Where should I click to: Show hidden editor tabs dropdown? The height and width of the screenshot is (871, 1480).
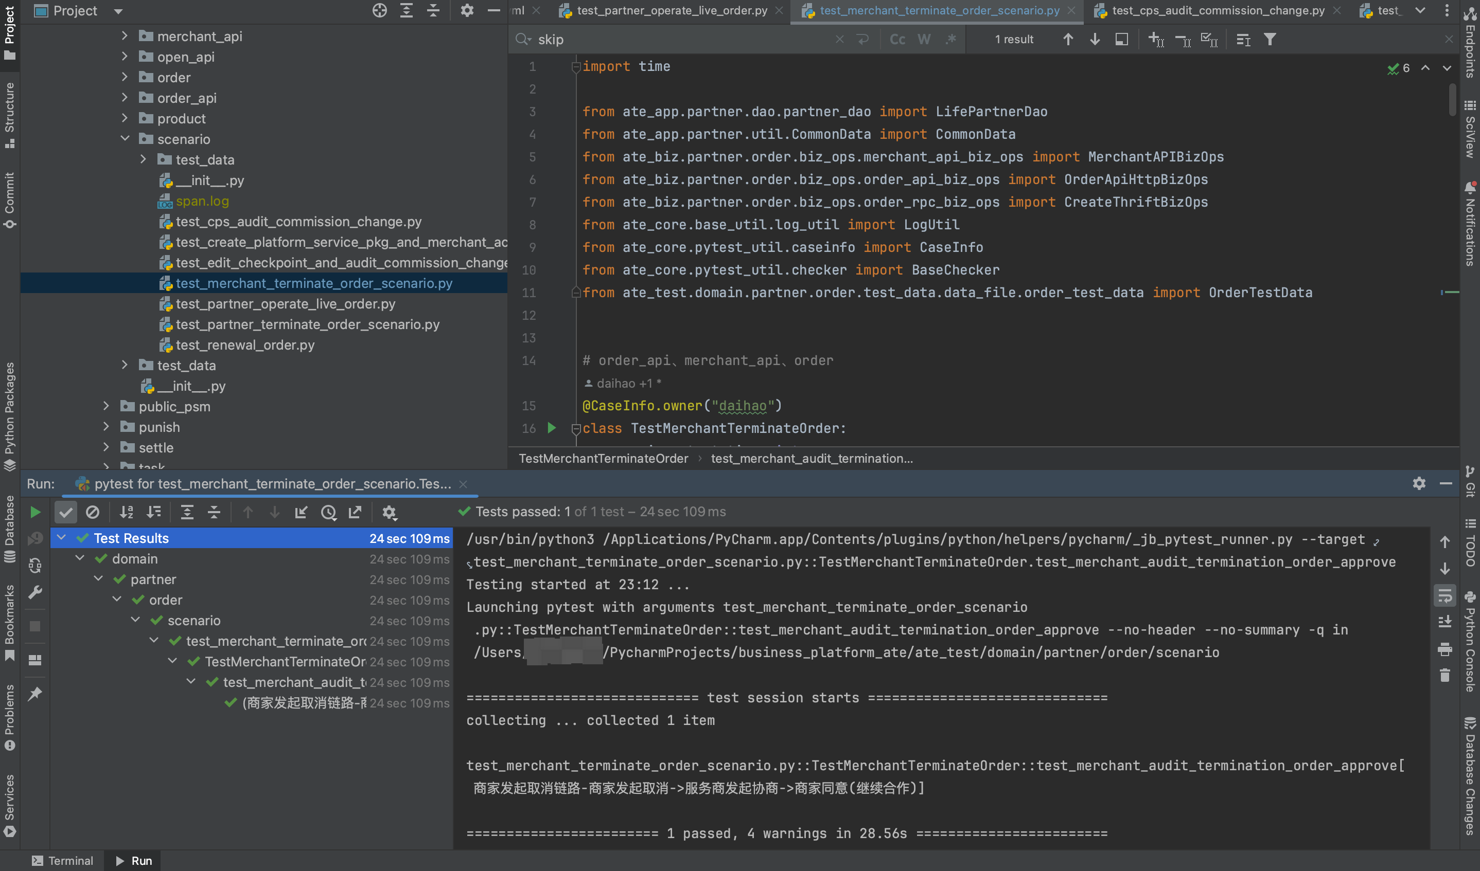[1420, 11]
